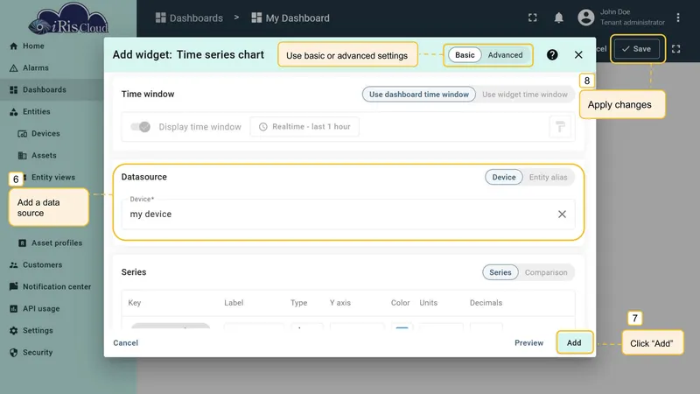Image resolution: width=700 pixels, height=394 pixels.
Task: Open the John Doe user avatar
Action: click(x=585, y=18)
